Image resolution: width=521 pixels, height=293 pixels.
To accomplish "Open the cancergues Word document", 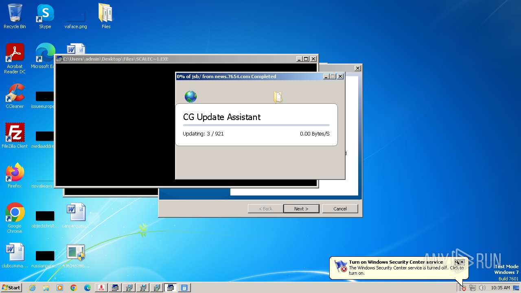I will click(x=76, y=216).
